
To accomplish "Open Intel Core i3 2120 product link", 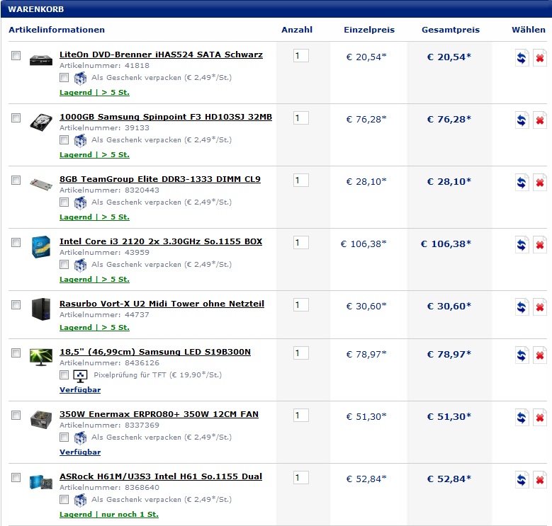I will click(161, 241).
